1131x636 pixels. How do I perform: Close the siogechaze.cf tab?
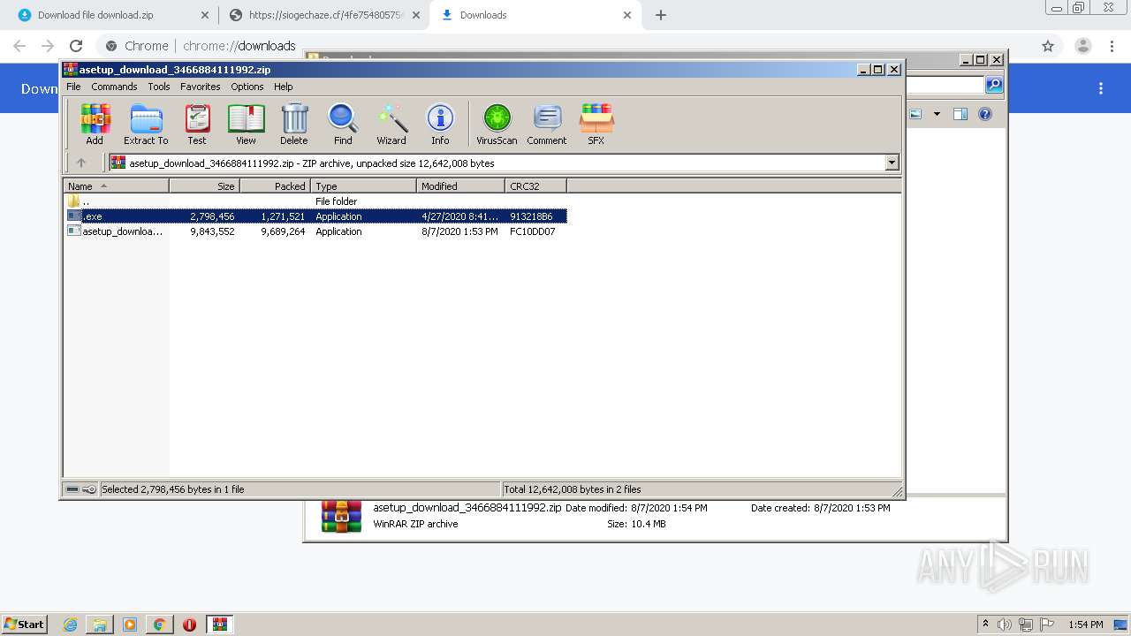(x=416, y=15)
